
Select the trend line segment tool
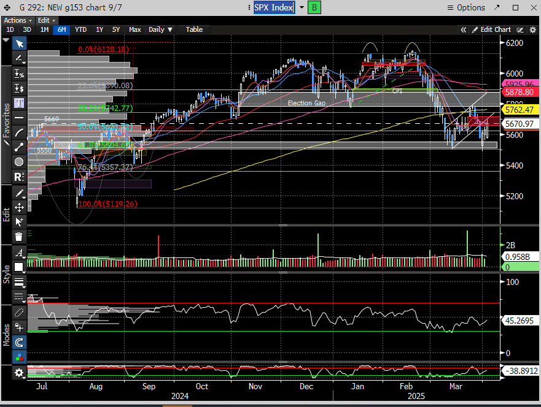click(19, 147)
